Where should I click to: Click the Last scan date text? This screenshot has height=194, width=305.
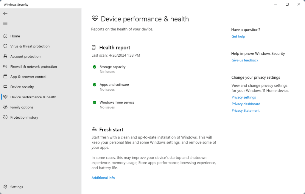click(116, 55)
